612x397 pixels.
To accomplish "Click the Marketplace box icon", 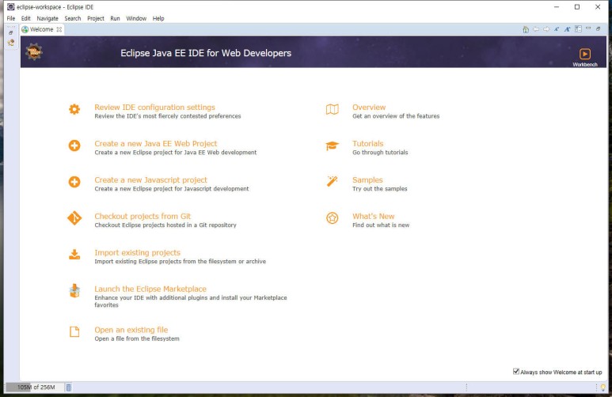I will click(74, 291).
